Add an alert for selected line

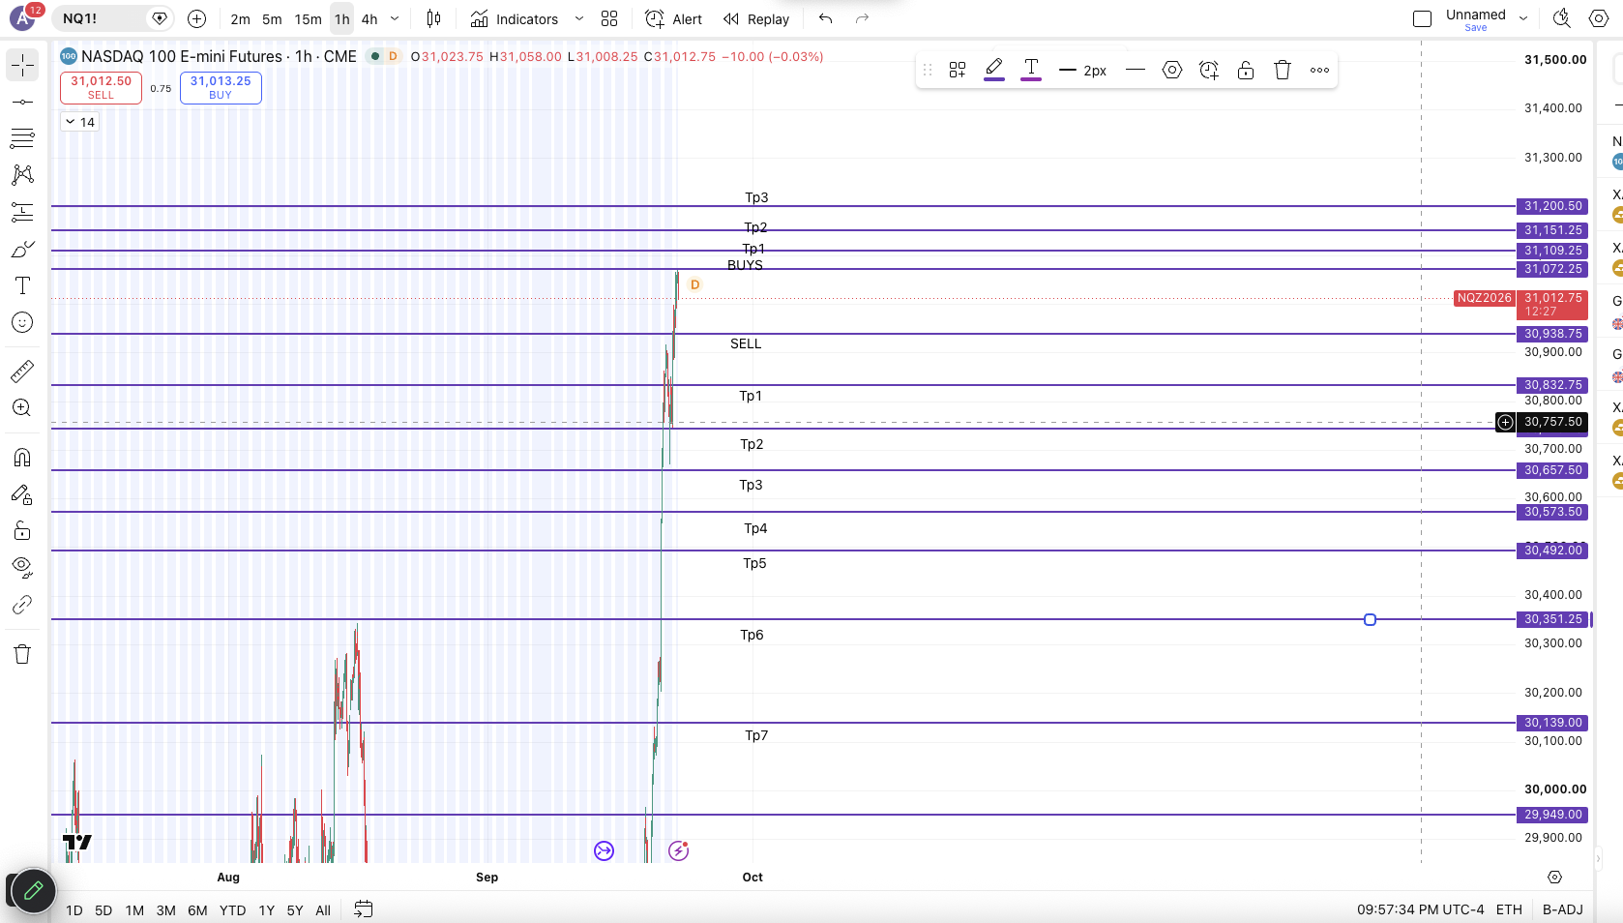pos(1209,70)
